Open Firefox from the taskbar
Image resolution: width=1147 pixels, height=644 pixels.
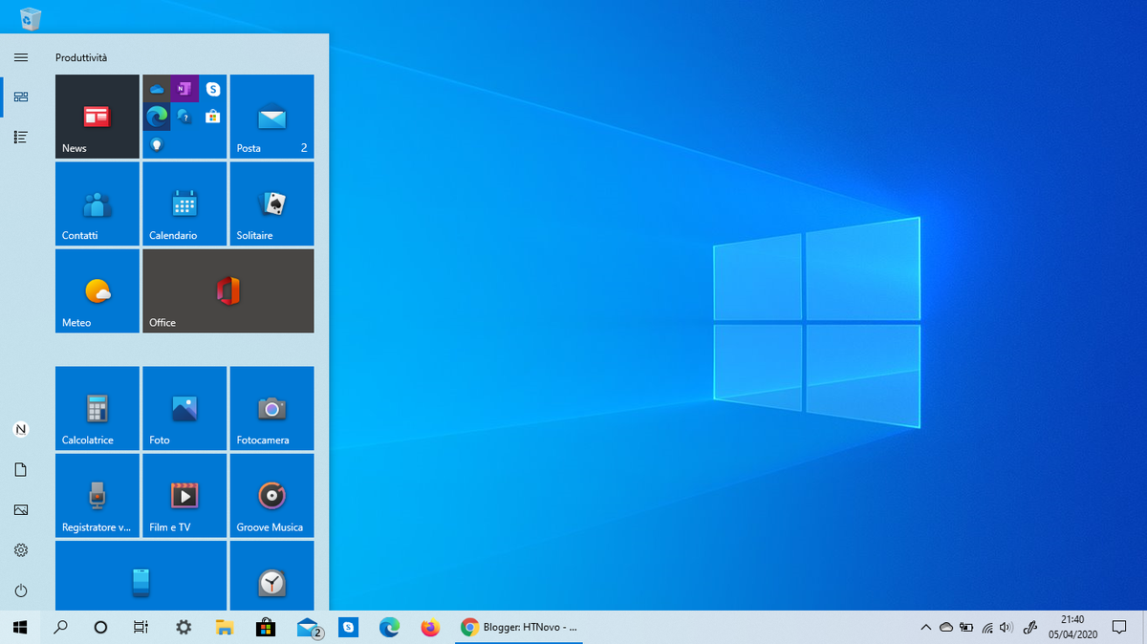pyautogui.click(x=430, y=628)
